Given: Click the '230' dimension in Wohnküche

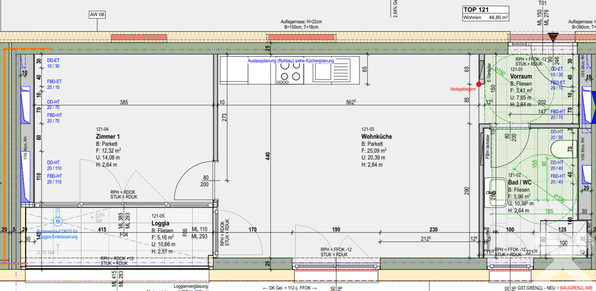Looking at the screenshot, I should point(434,229).
